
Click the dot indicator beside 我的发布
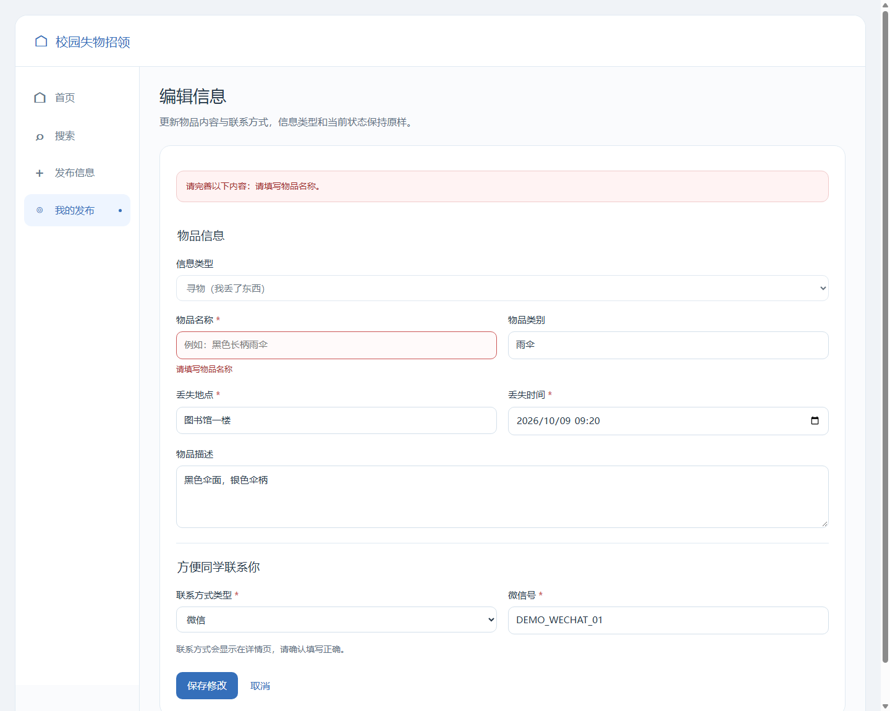pyautogui.click(x=120, y=211)
